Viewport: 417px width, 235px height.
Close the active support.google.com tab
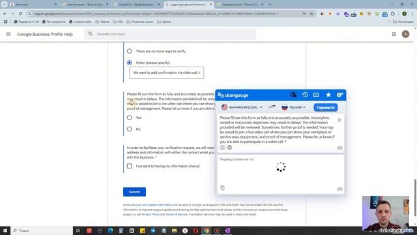point(210,5)
